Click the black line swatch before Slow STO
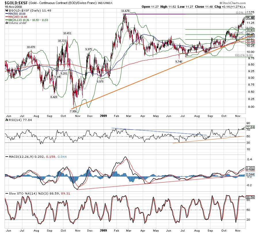This screenshot has width=259, height=233. [x=7, y=193]
